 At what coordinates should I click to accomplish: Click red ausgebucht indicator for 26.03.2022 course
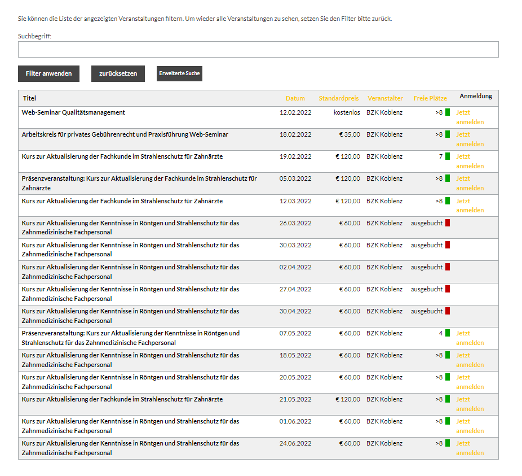pyautogui.click(x=448, y=223)
